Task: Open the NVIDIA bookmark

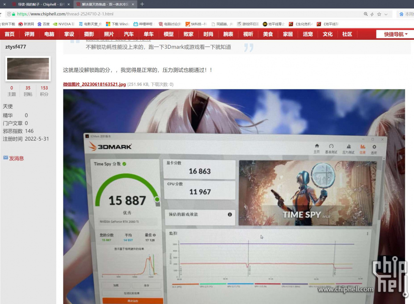Action: point(64,24)
